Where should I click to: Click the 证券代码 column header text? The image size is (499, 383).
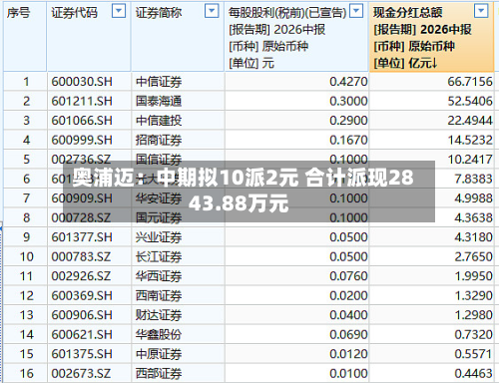(x=74, y=13)
